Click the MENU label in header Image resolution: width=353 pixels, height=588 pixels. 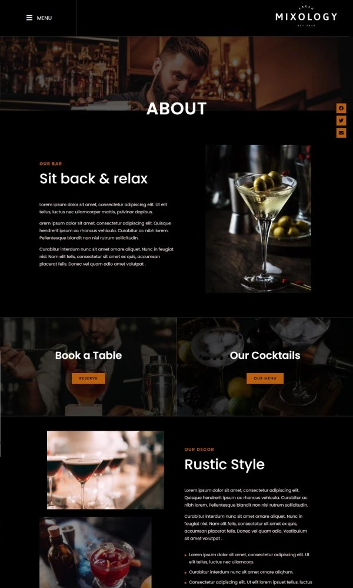[x=44, y=18]
